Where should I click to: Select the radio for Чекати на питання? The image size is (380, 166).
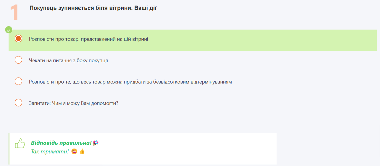pyautogui.click(x=18, y=60)
